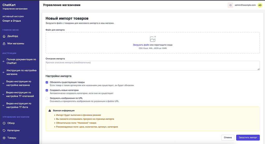The height and width of the screenshot is (144, 265).
Task: Click the Категории tag icon
Action: (4, 131)
